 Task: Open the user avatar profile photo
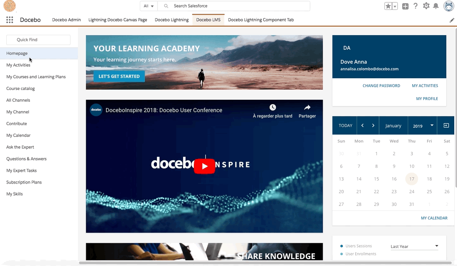449,6
